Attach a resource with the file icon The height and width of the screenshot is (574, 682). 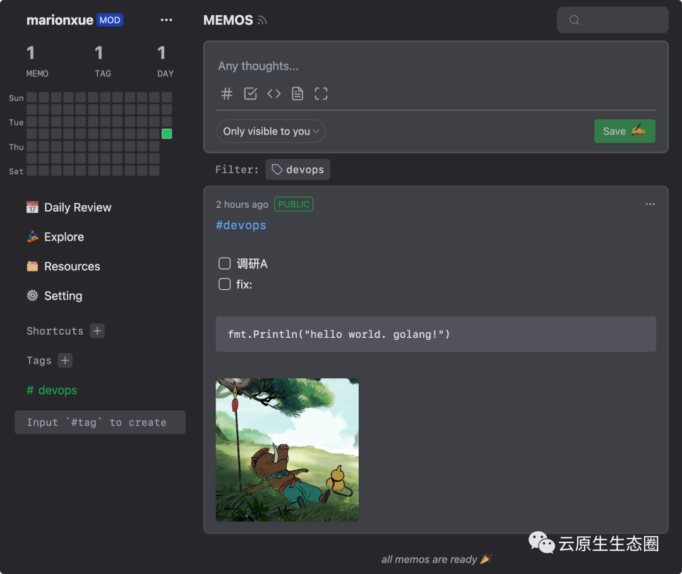[297, 93]
